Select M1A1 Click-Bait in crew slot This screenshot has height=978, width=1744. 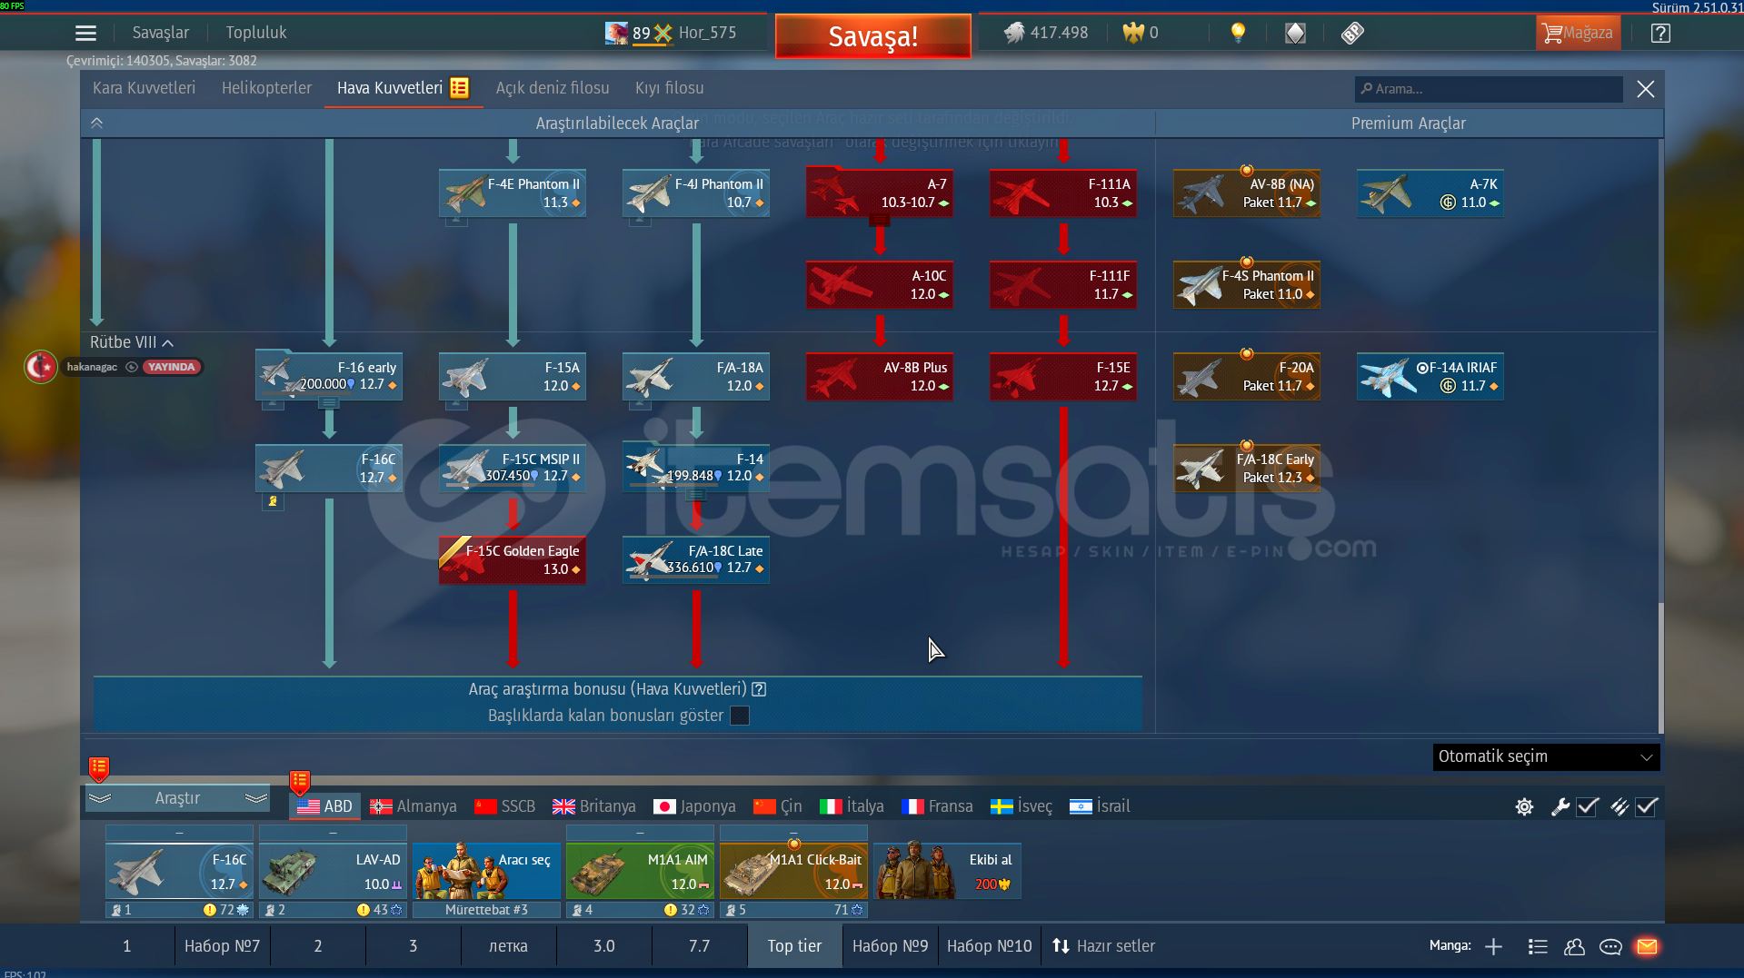793,871
